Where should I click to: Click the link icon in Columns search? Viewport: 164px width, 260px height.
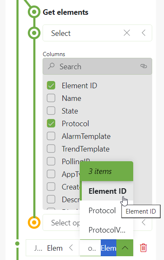[x=144, y=66]
